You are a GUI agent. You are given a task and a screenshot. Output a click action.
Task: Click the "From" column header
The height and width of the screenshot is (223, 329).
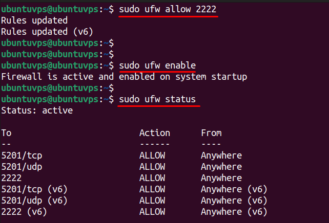pyautogui.click(x=211, y=133)
